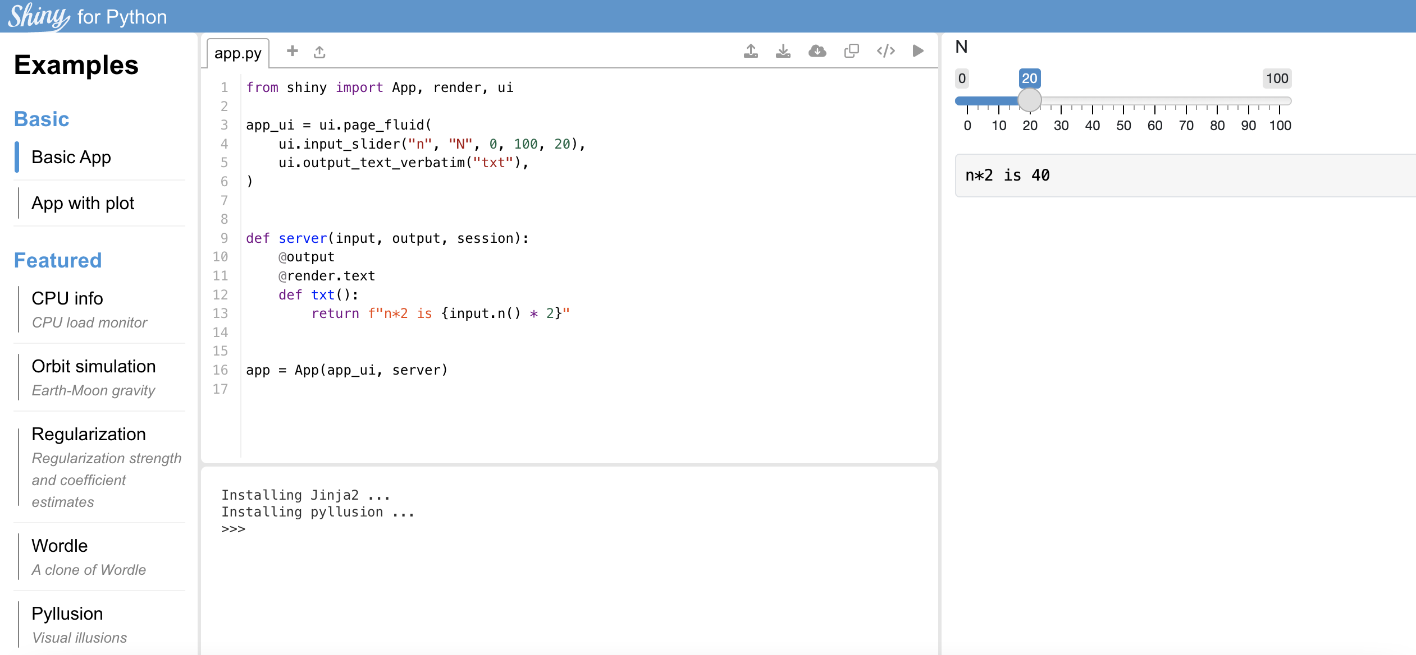Click the download files icon

coord(784,50)
